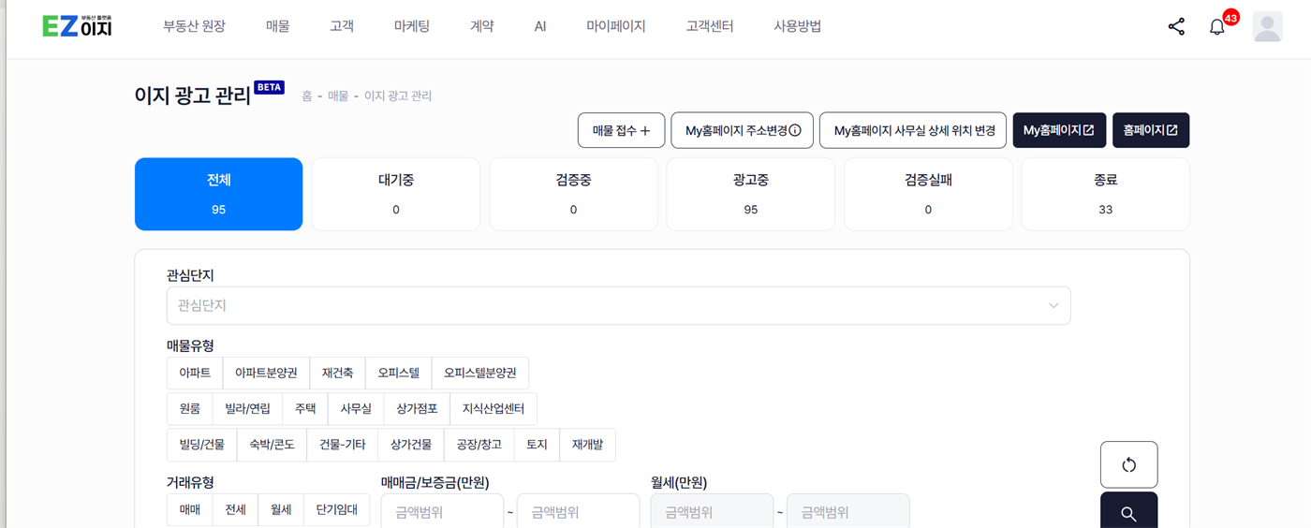This screenshot has width=1311, height=528.
Task: Toggle 빌라/연립 property type filter
Action: click(x=247, y=408)
